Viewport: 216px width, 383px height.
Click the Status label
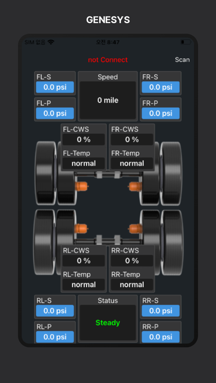[108, 300]
